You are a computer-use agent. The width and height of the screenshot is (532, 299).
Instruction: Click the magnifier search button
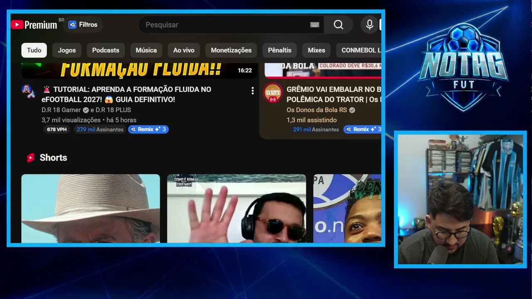pos(338,25)
